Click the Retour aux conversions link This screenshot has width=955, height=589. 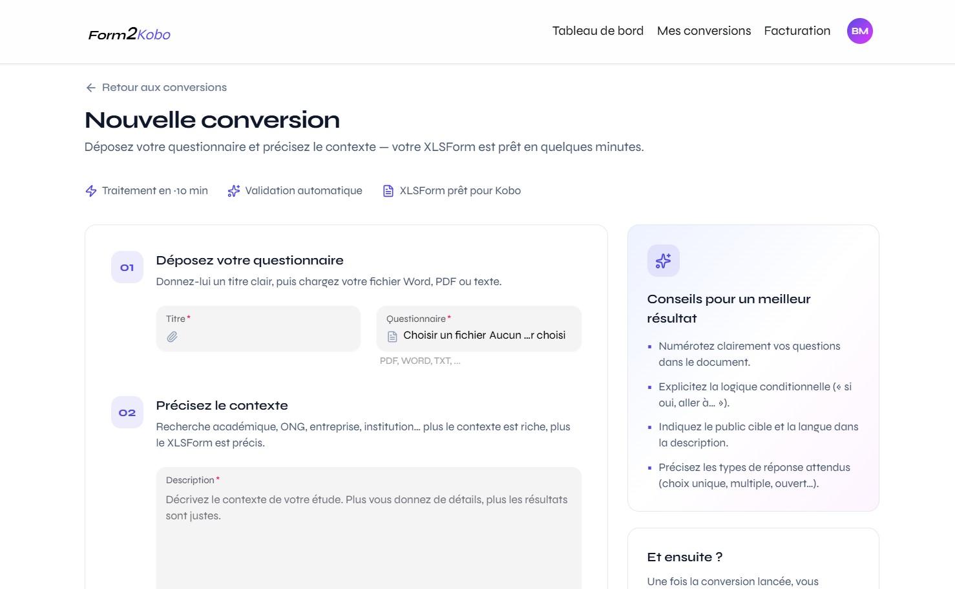(163, 87)
